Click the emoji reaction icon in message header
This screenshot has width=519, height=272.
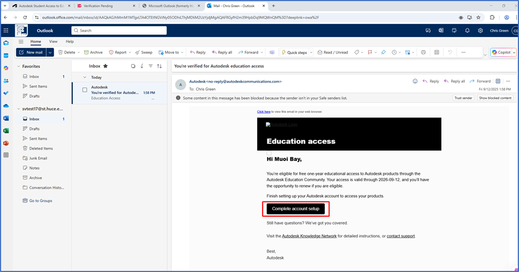click(415, 81)
